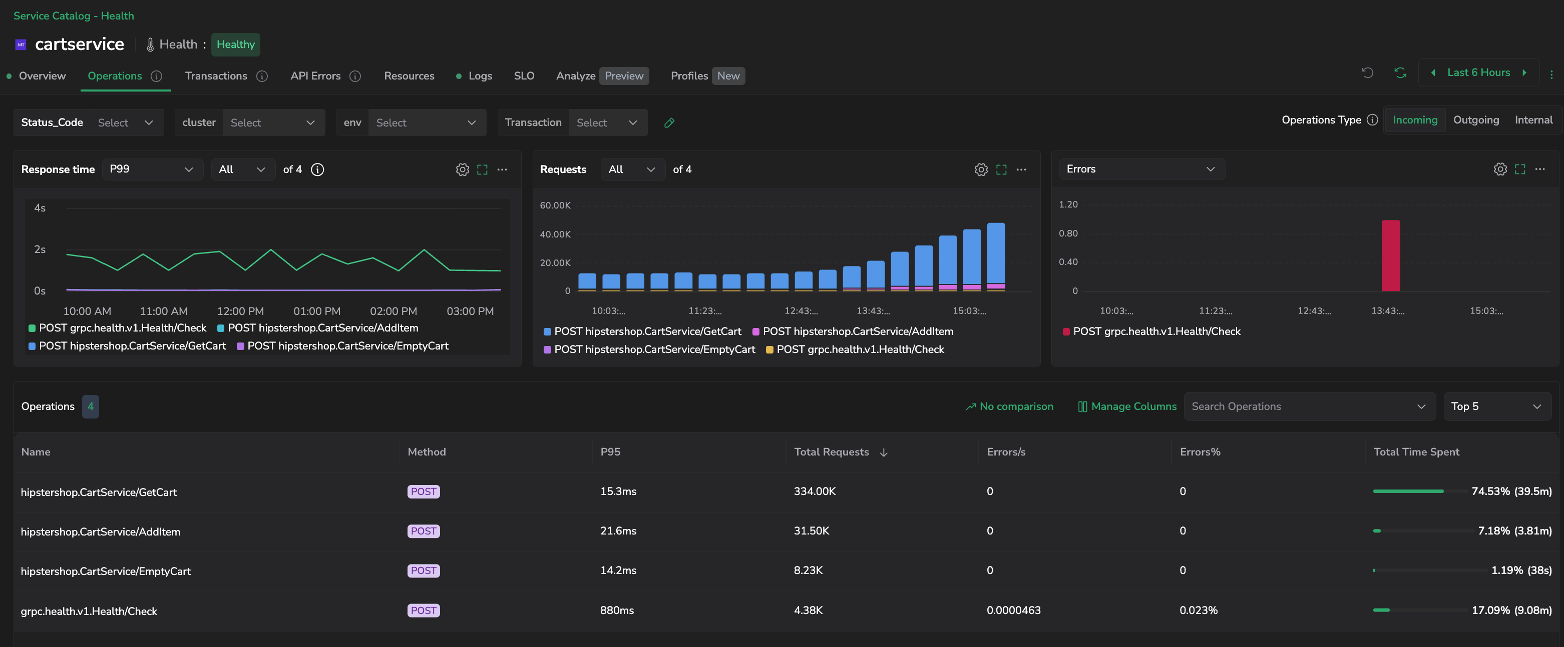
Task: Select Internal operations type
Action: pyautogui.click(x=1533, y=119)
